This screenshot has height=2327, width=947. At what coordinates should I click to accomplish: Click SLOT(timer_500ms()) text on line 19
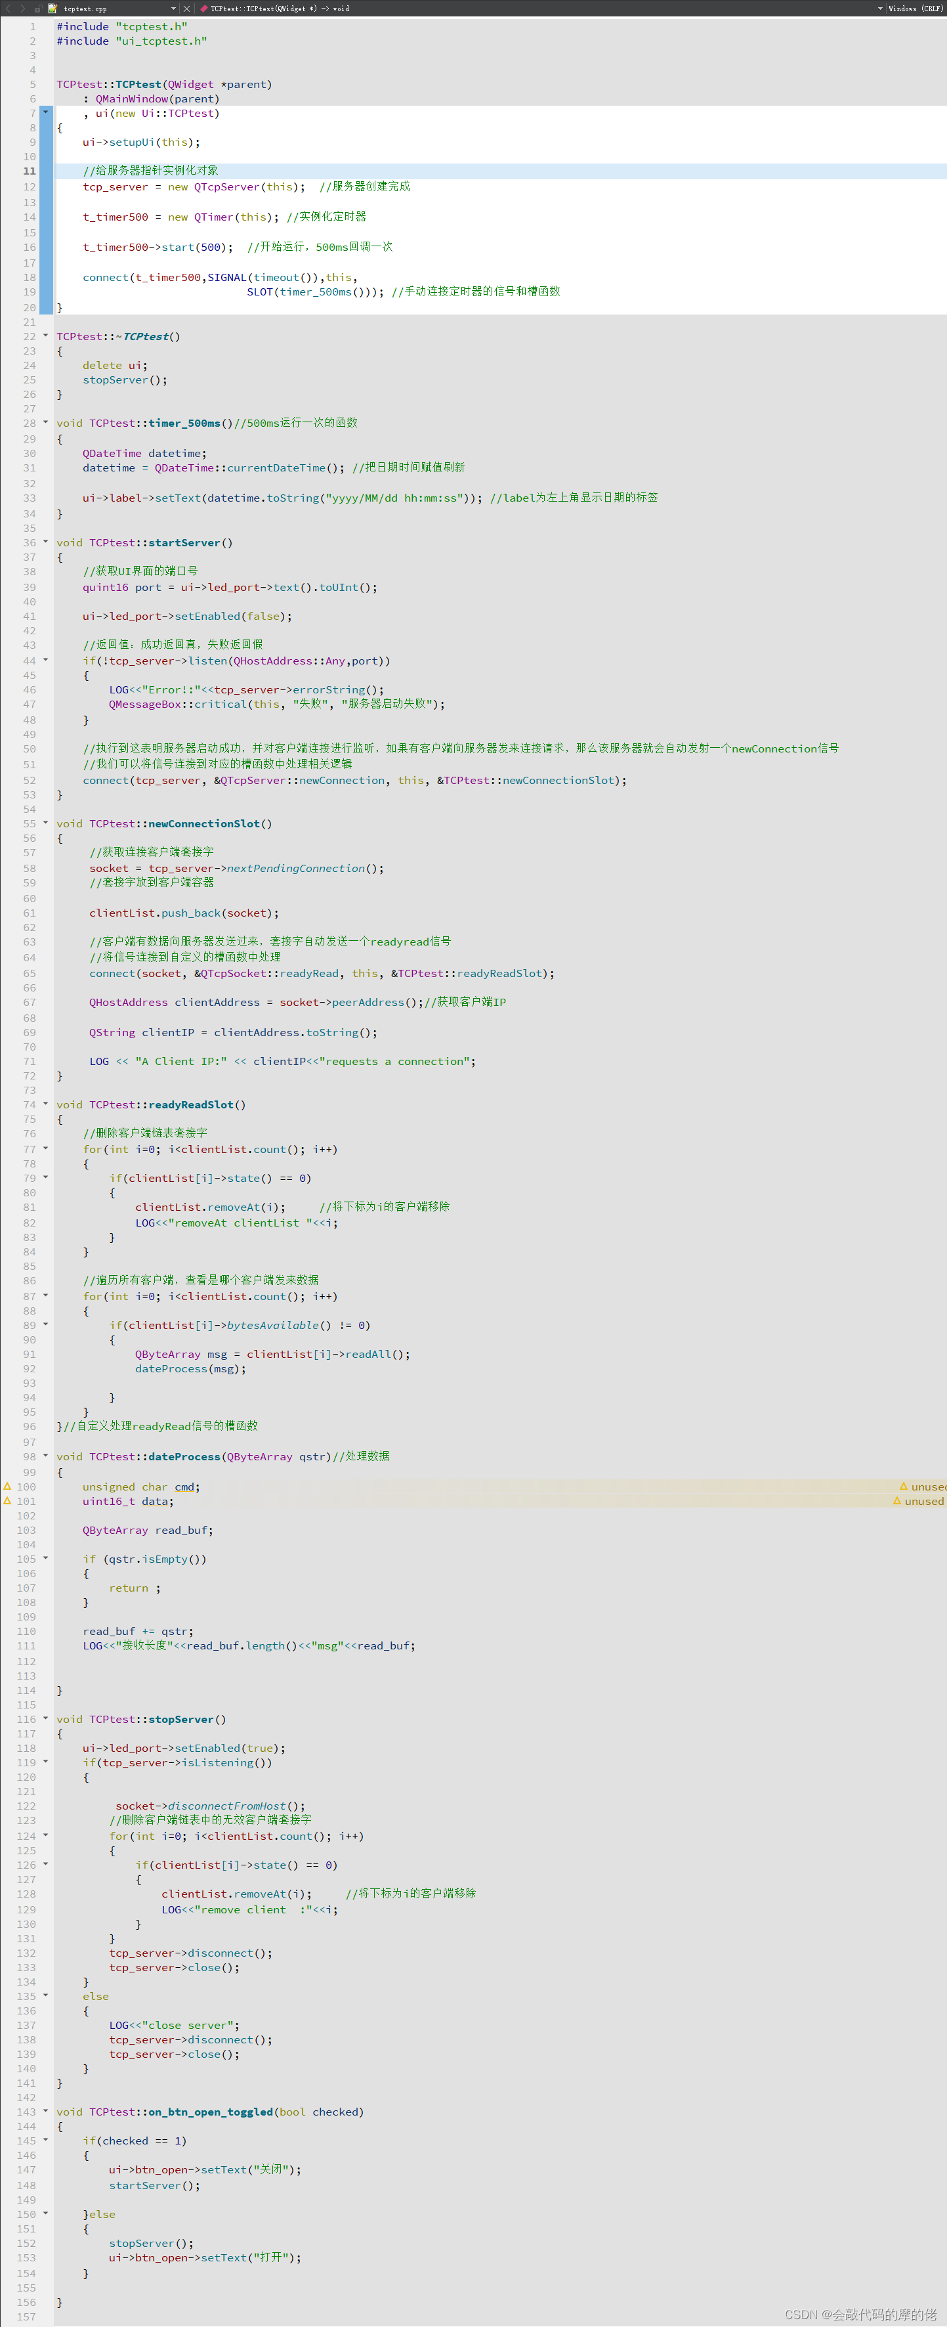point(312,292)
